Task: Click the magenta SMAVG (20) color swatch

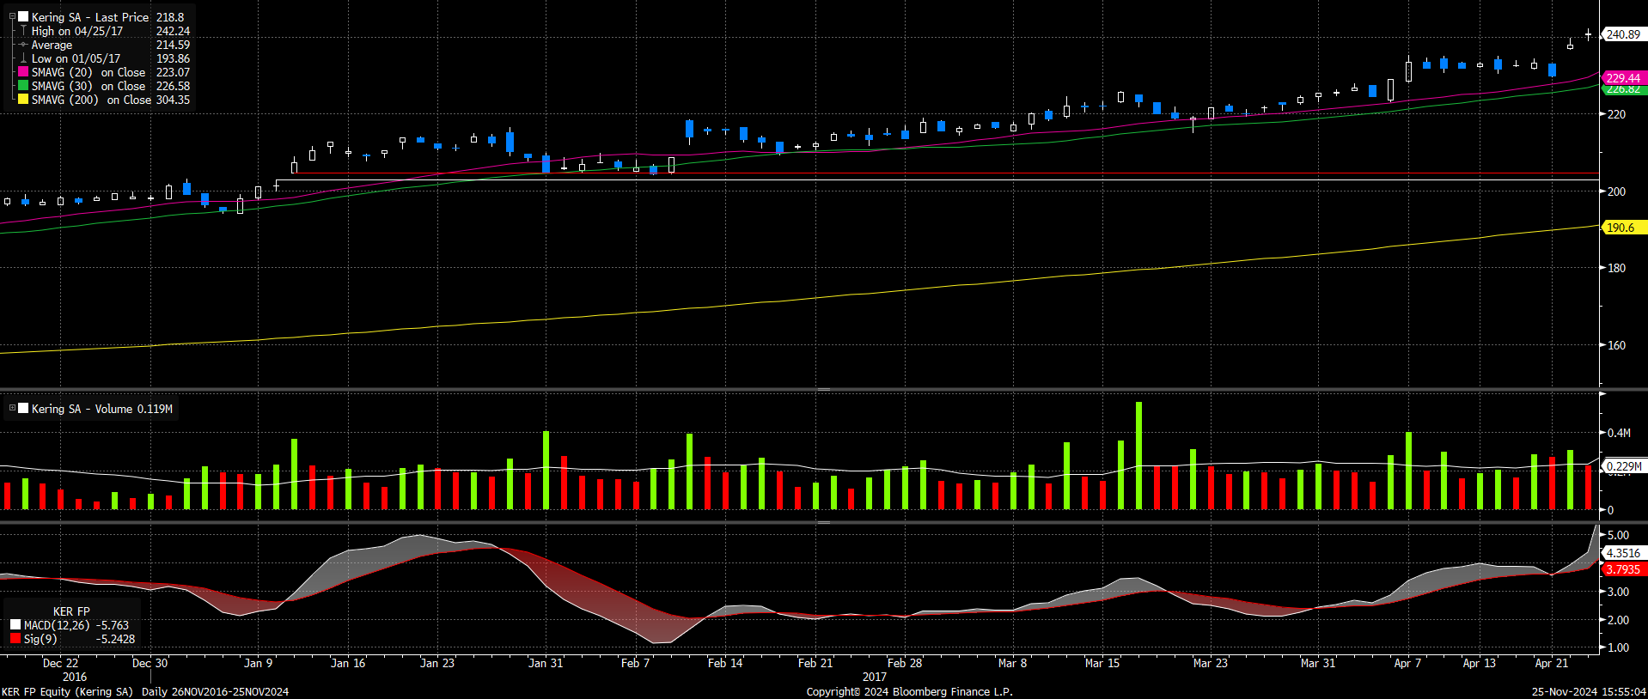Action: [x=24, y=72]
